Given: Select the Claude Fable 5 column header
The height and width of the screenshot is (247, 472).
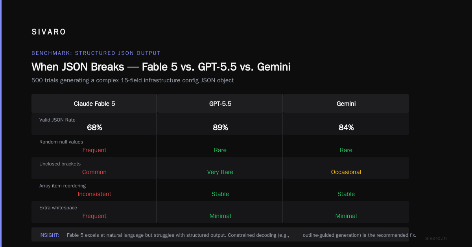Looking at the screenshot, I should click(x=94, y=104).
